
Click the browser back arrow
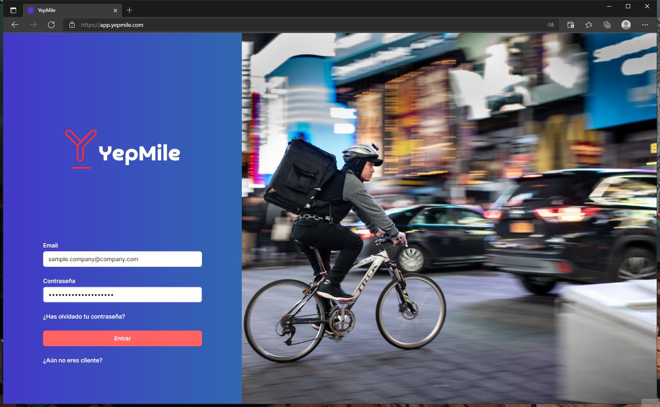click(x=15, y=25)
